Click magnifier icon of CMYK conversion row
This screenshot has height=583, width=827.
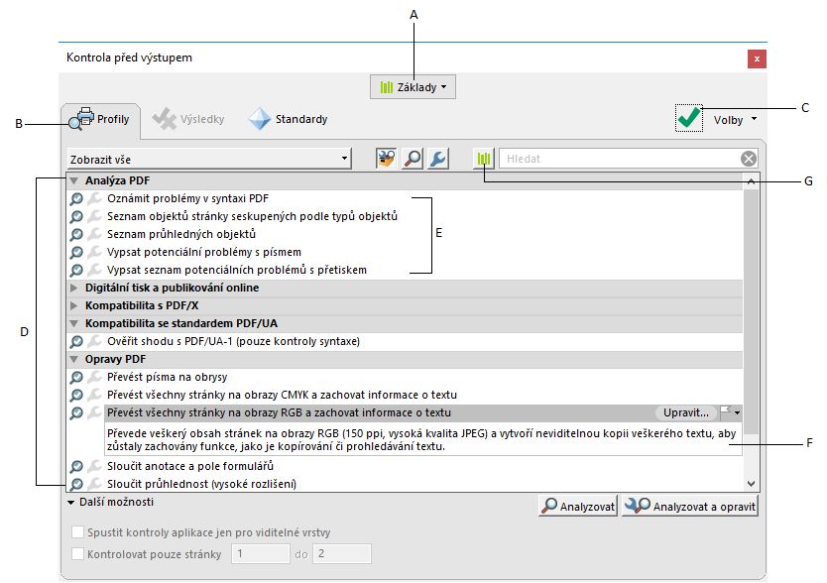click(x=76, y=396)
